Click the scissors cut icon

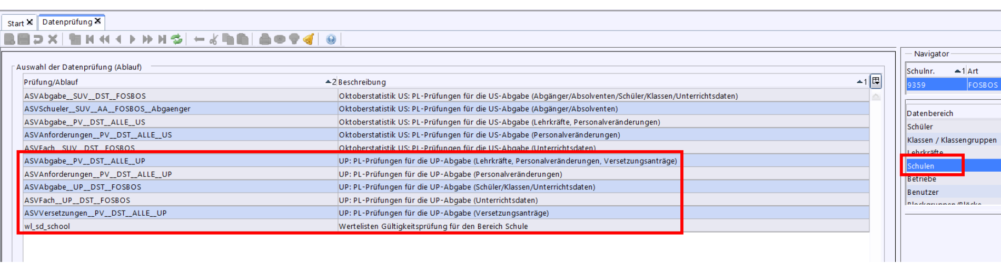click(213, 39)
